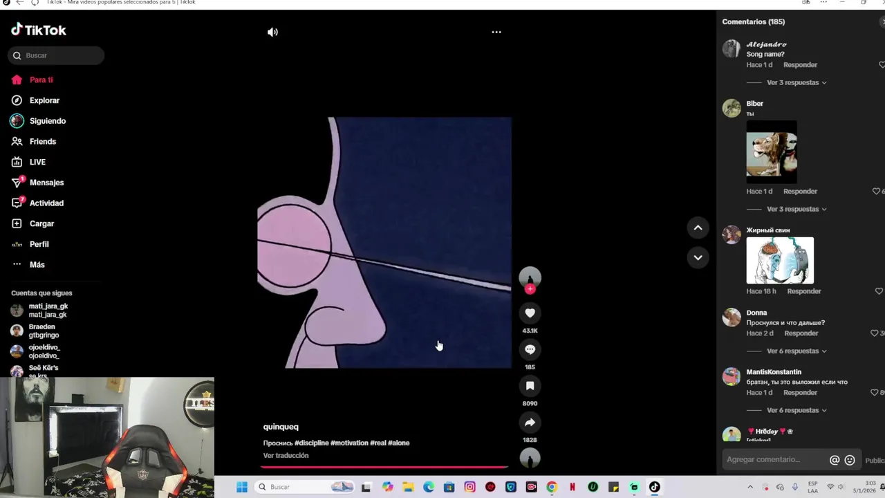
Task: Open Donna's profile avatar
Action: (732, 317)
